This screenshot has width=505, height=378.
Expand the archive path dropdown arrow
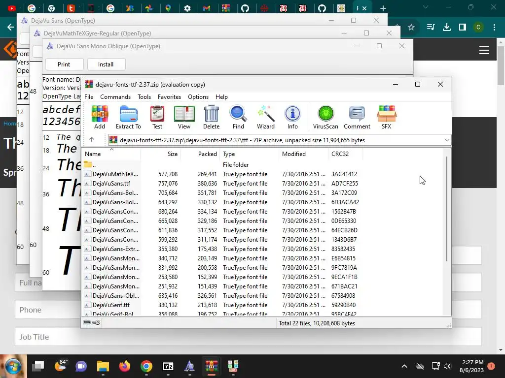coord(447,140)
